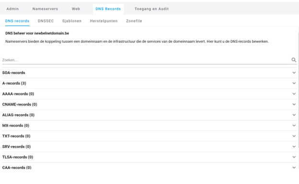Open the Web tab

click(76, 9)
